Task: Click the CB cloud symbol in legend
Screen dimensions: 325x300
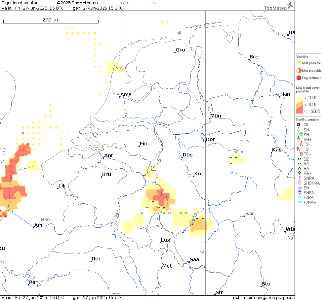Action: [299, 124]
